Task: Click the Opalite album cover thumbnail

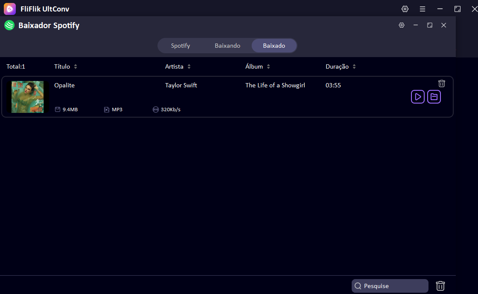Action: [x=28, y=97]
